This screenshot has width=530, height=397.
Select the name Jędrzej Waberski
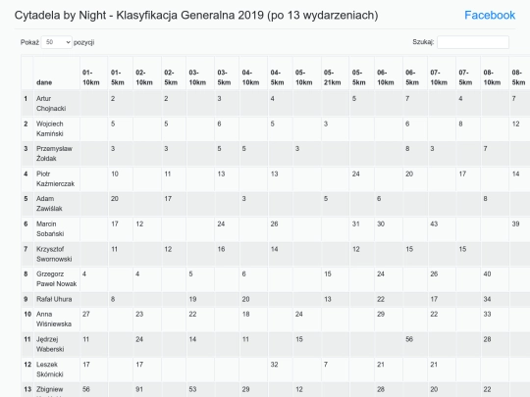pyautogui.click(x=50, y=344)
